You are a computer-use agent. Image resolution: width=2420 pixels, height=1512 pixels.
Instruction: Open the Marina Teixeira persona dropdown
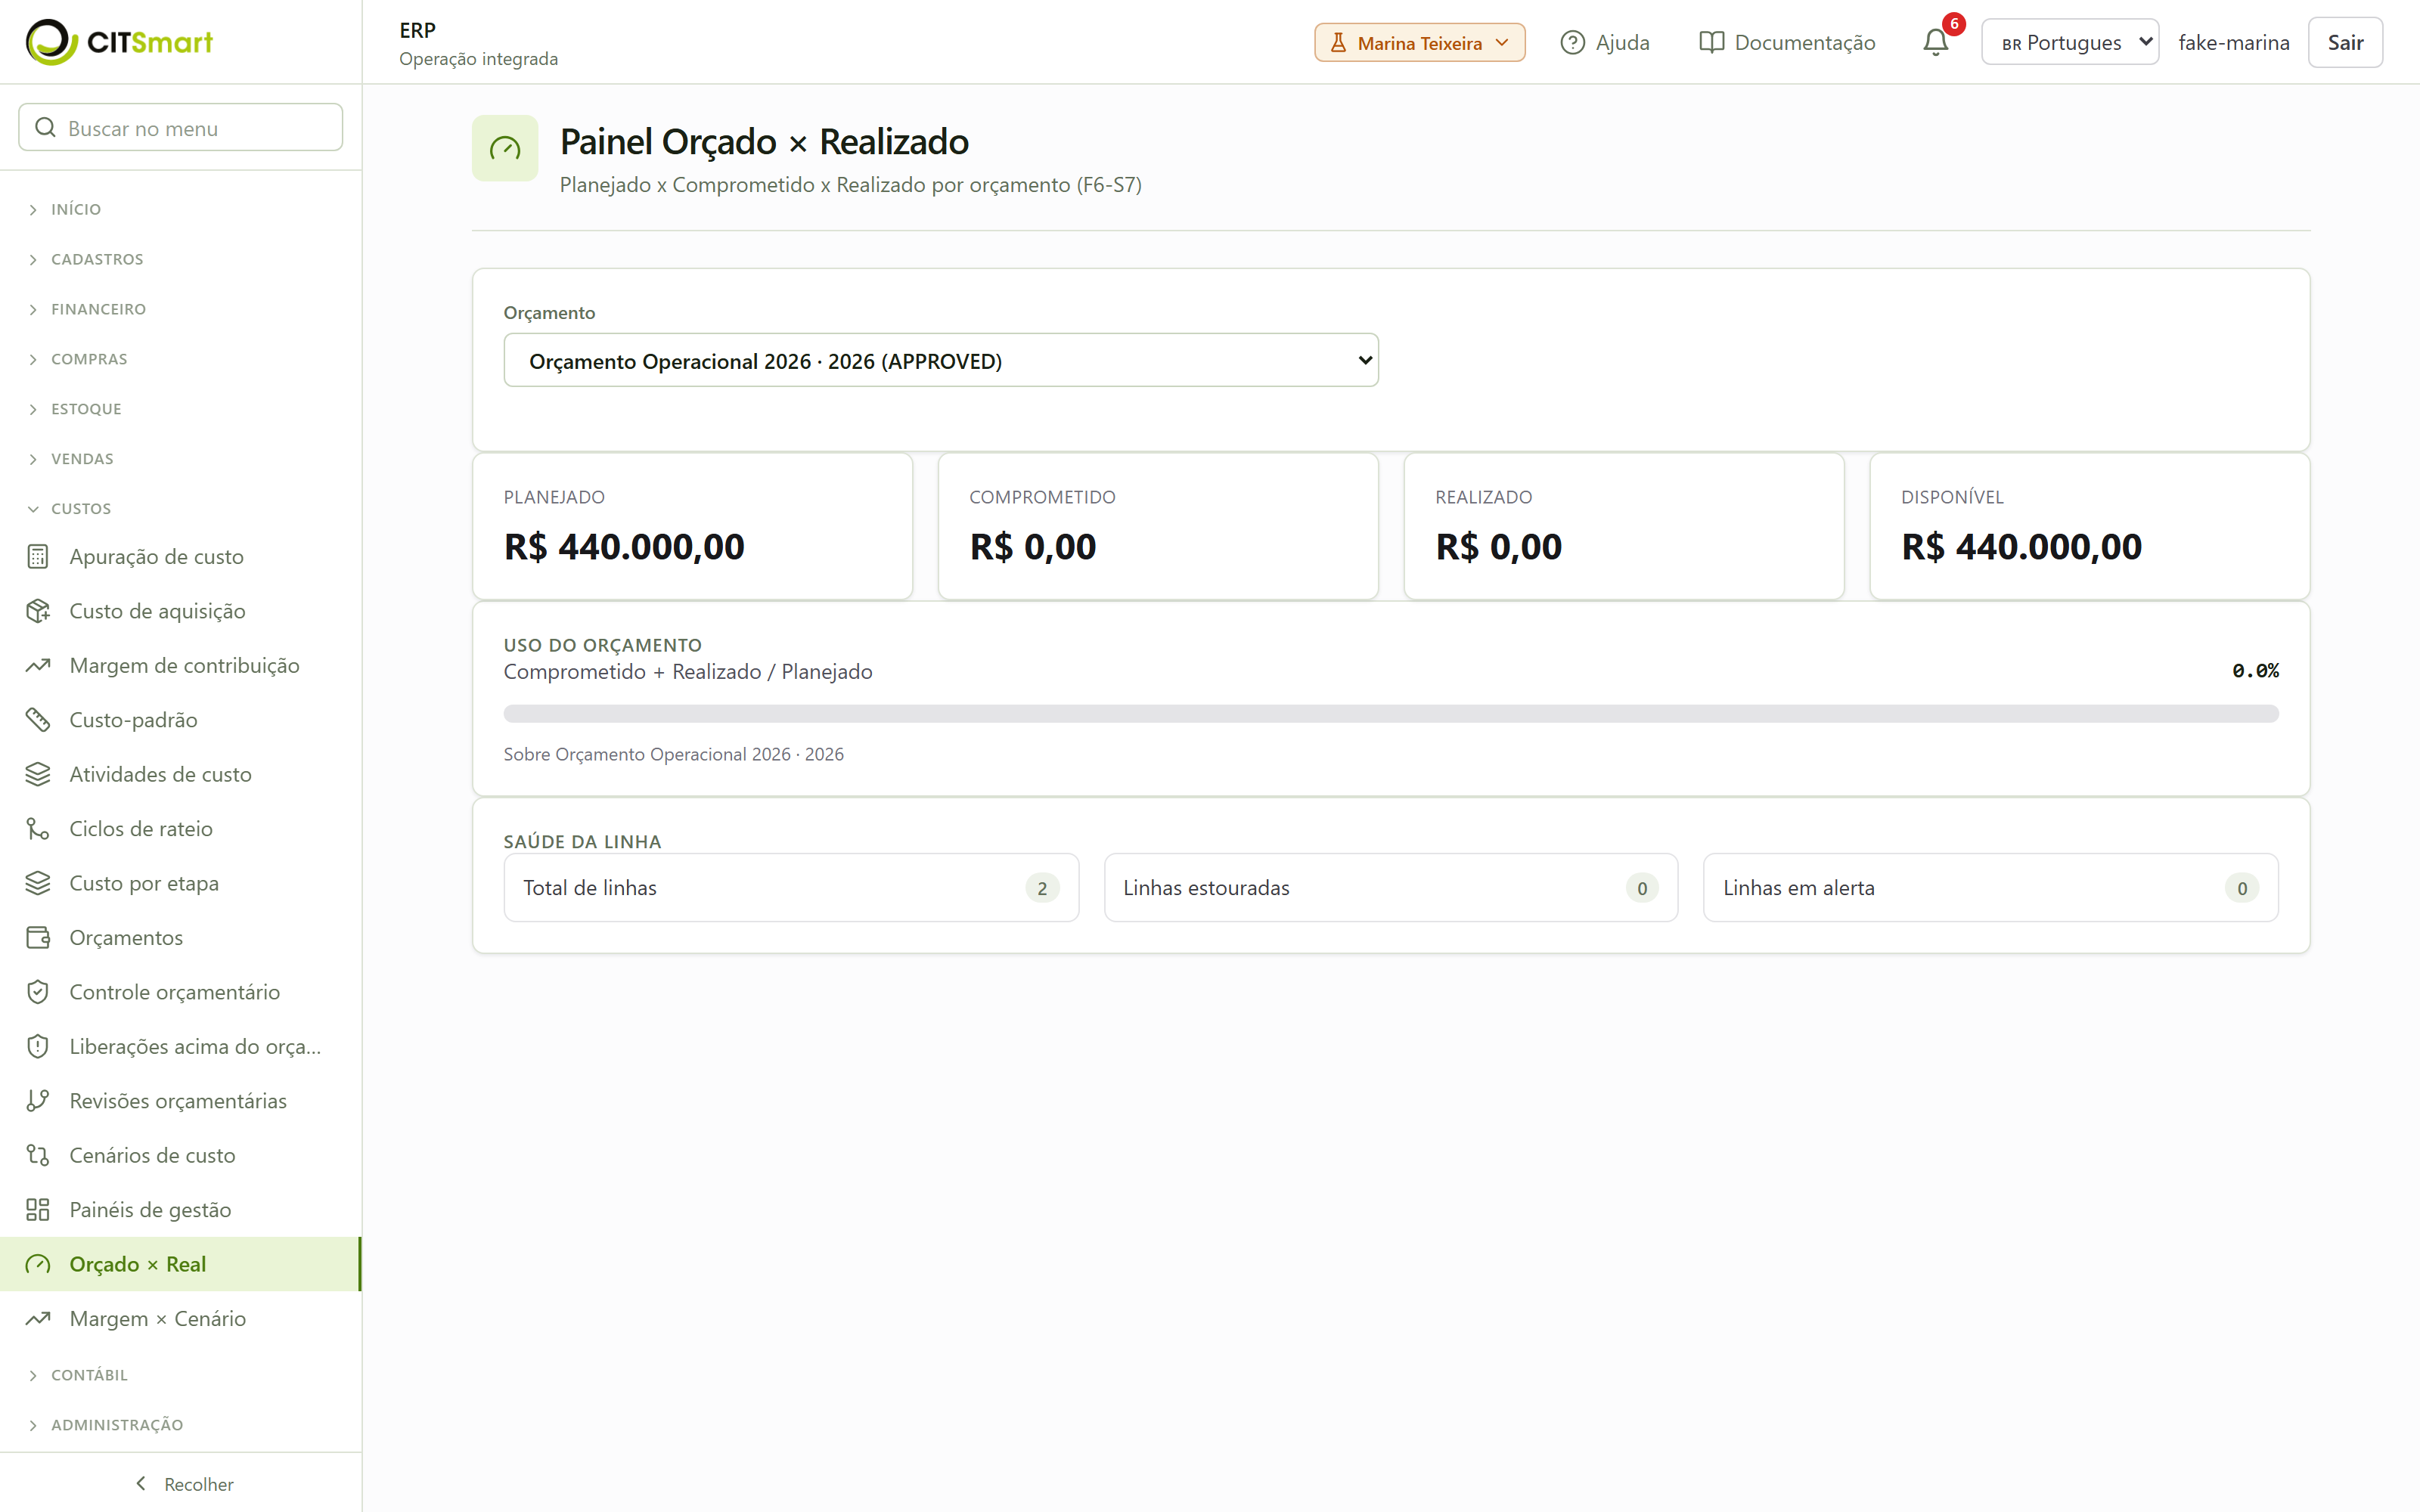pos(1419,43)
